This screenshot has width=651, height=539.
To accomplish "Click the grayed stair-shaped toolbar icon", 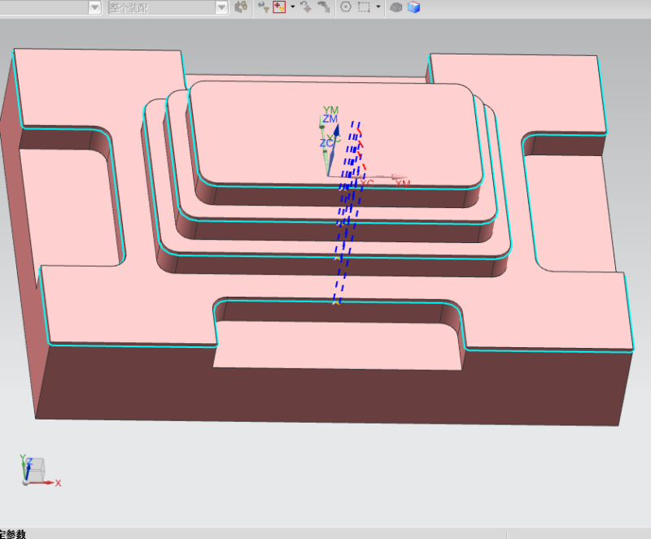I will 323,7.
